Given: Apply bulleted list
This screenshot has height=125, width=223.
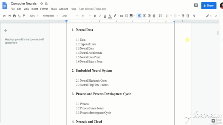Looking at the screenshot, I should click(x=175, y=16).
